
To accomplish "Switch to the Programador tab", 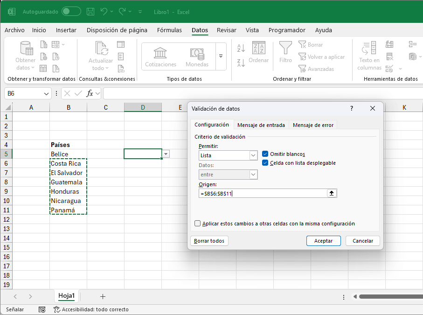I will 287,30.
